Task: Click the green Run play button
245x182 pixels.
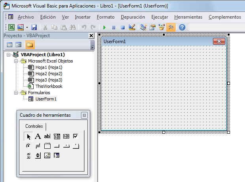Action: coord(104,28)
